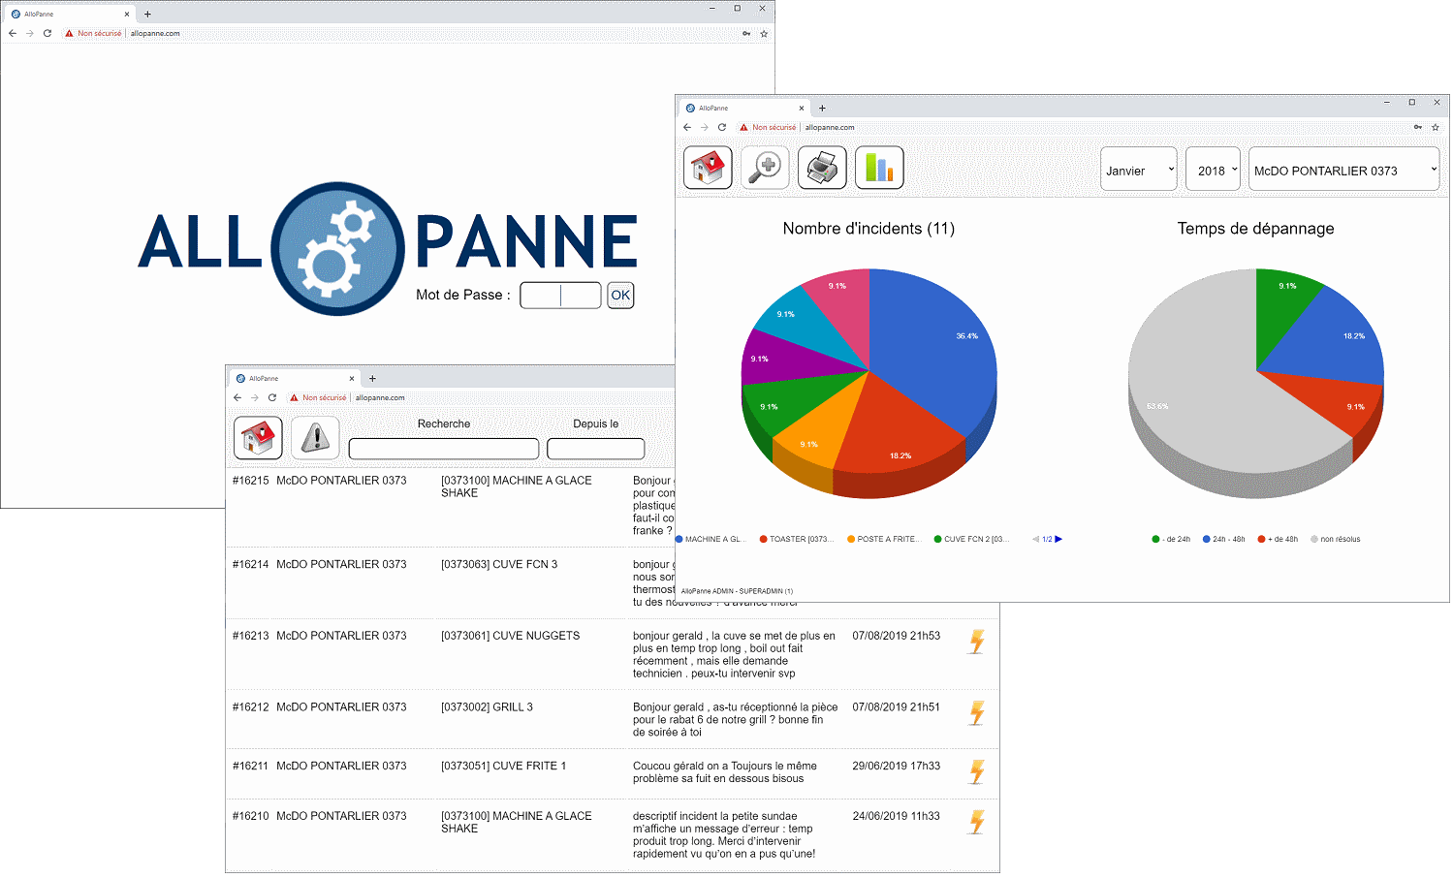Image resolution: width=1453 pixels, height=878 pixels.
Task: Open a new tab in the login window
Action: 147,14
